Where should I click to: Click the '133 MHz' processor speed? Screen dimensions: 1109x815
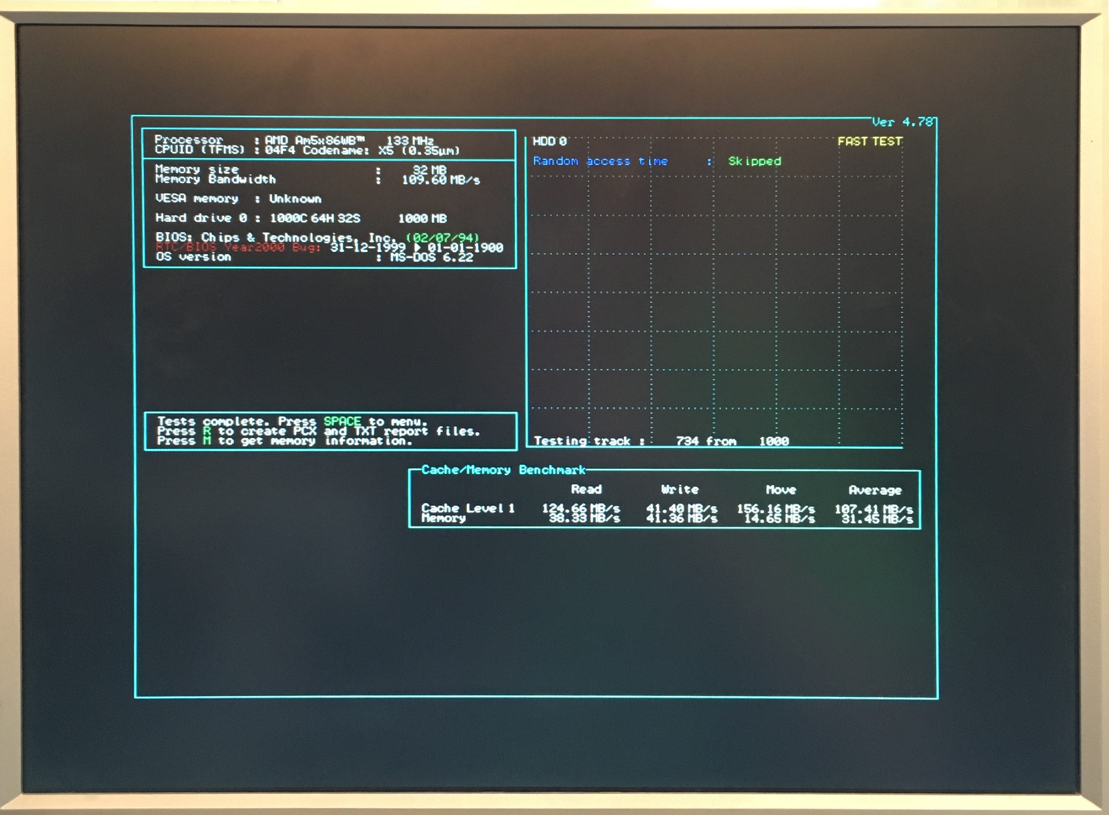pos(410,141)
